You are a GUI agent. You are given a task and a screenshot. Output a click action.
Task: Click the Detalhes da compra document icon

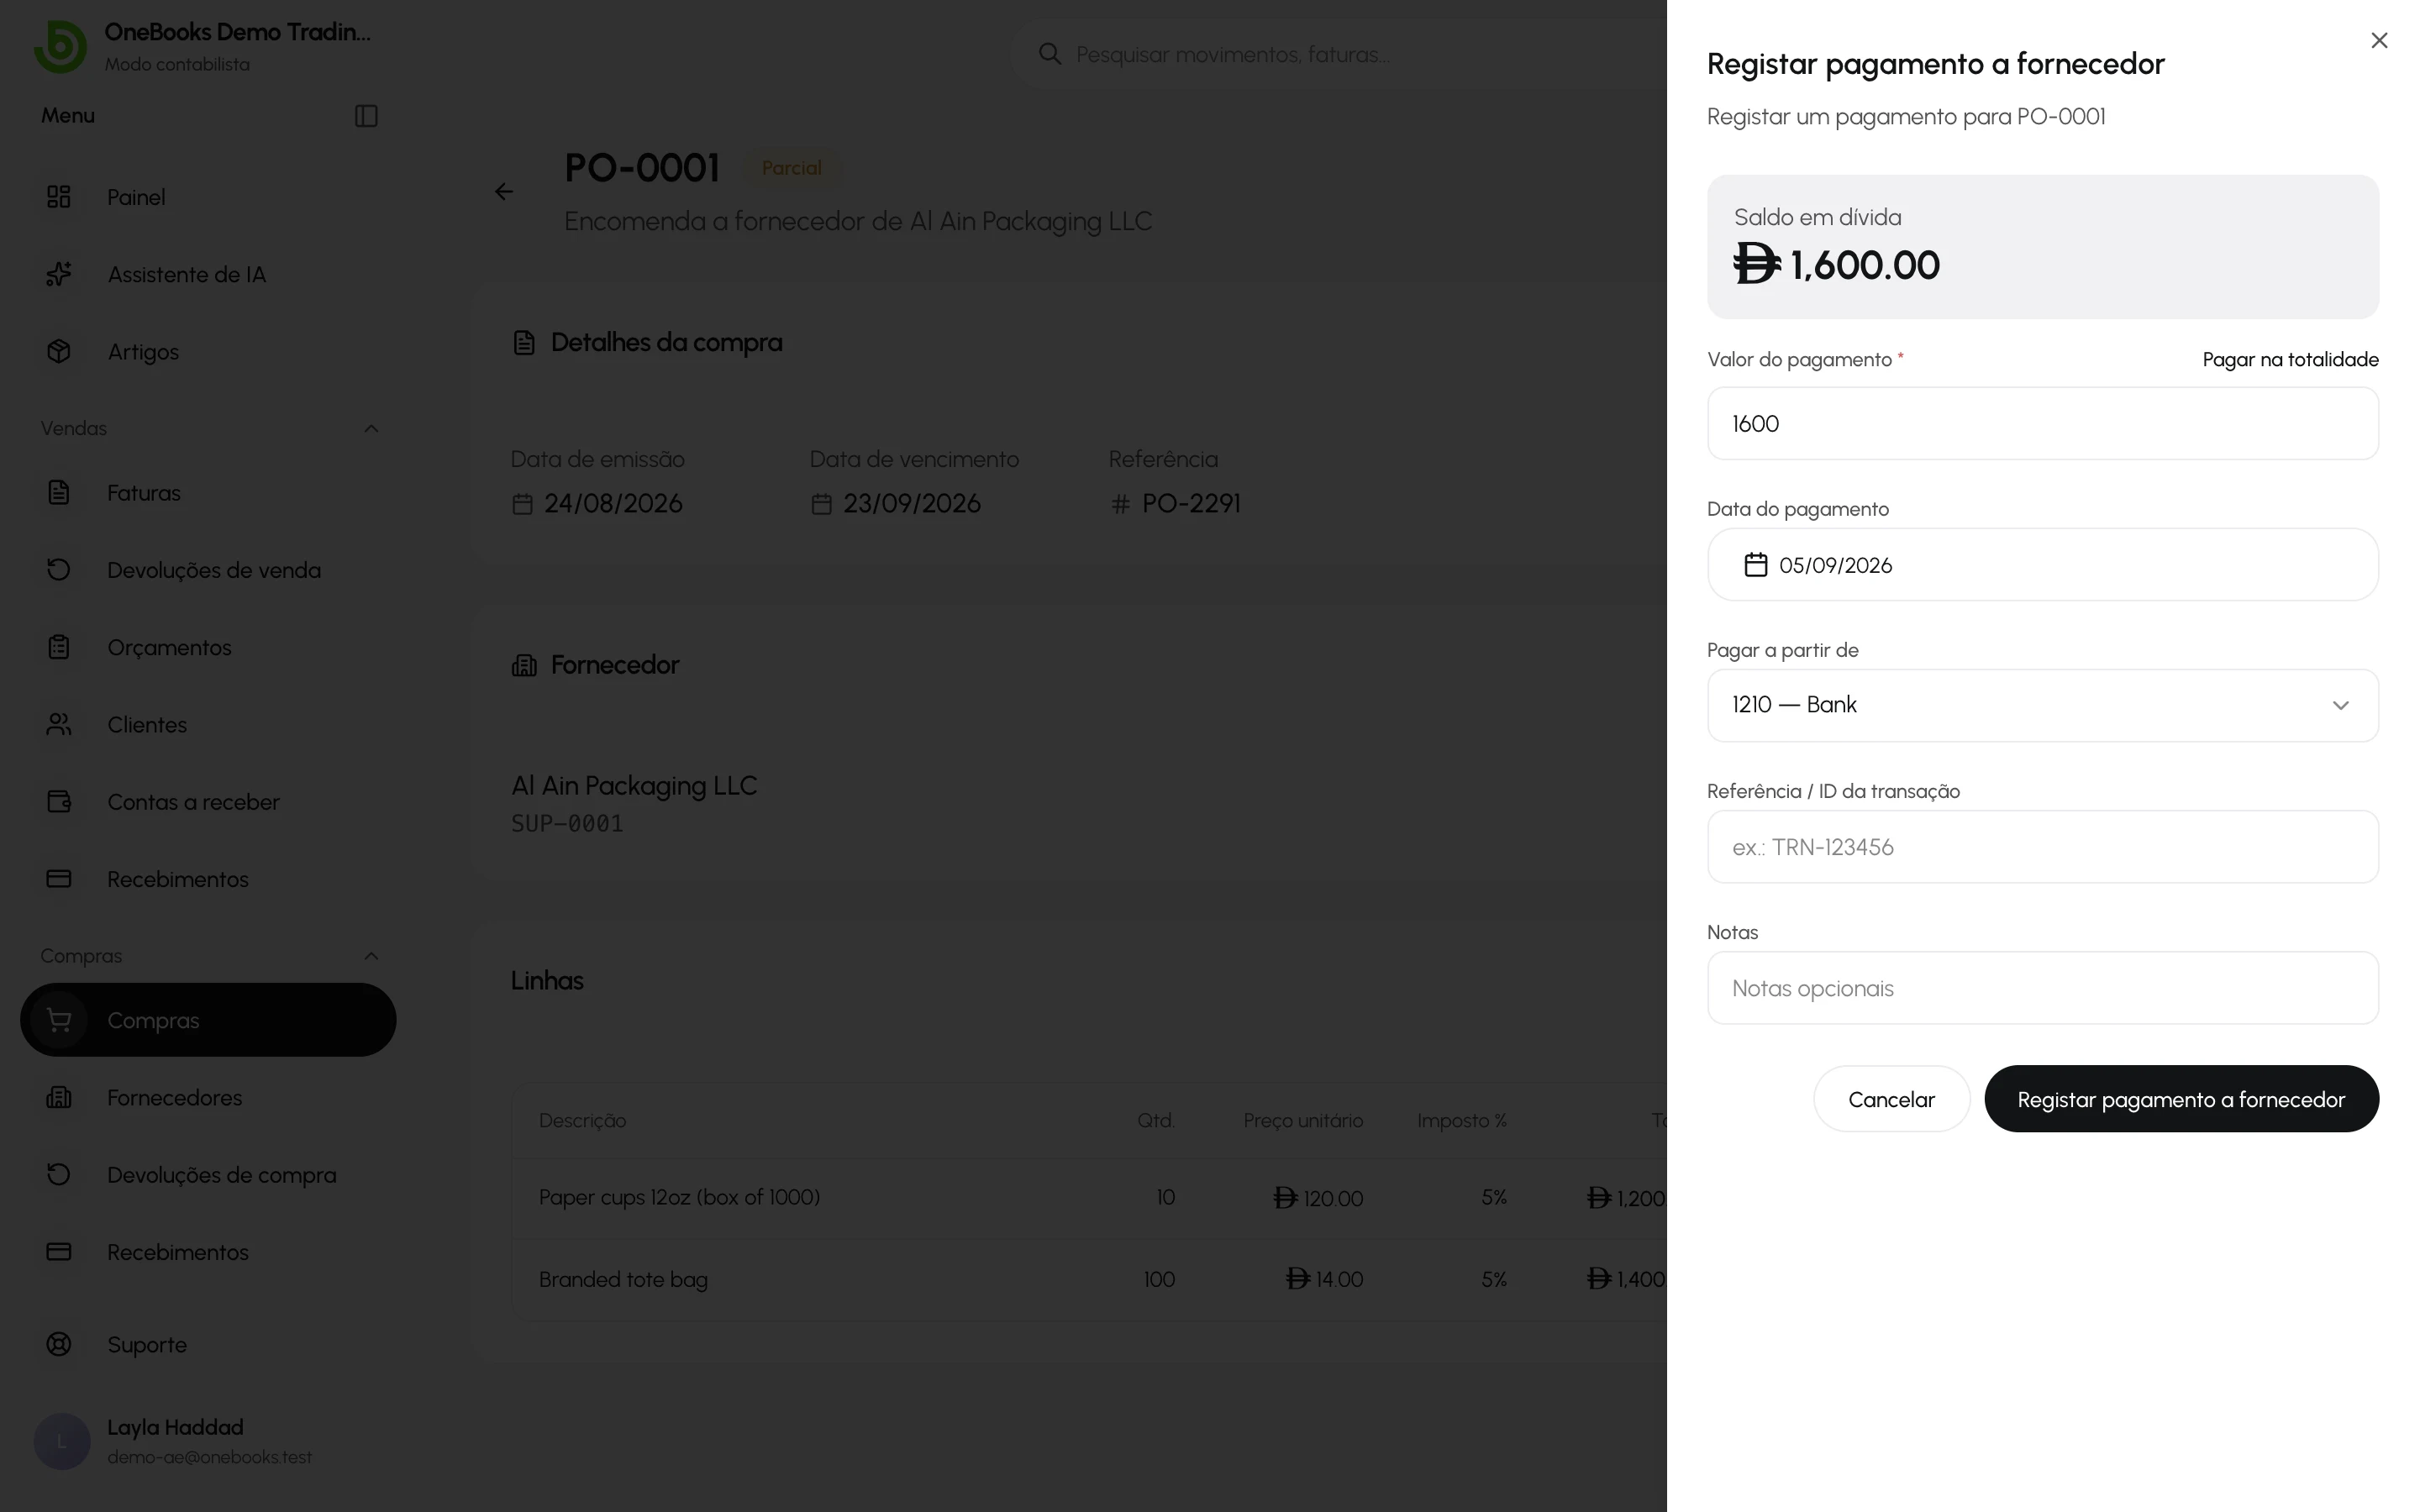[524, 343]
